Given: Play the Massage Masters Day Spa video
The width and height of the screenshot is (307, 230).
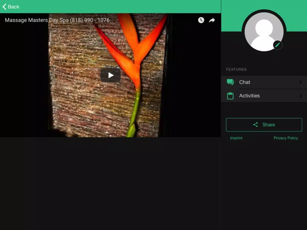Looking at the screenshot, I should point(111,75).
